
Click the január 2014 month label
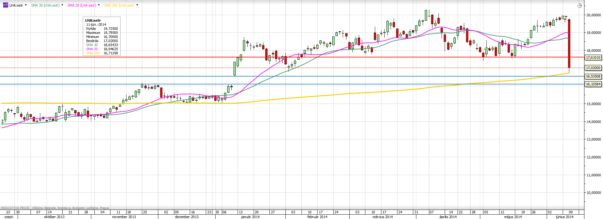pos(250,217)
